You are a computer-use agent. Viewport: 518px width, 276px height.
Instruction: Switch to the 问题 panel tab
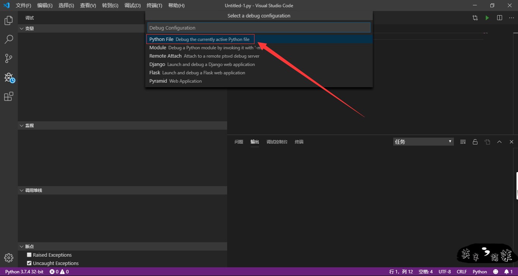(x=239, y=142)
